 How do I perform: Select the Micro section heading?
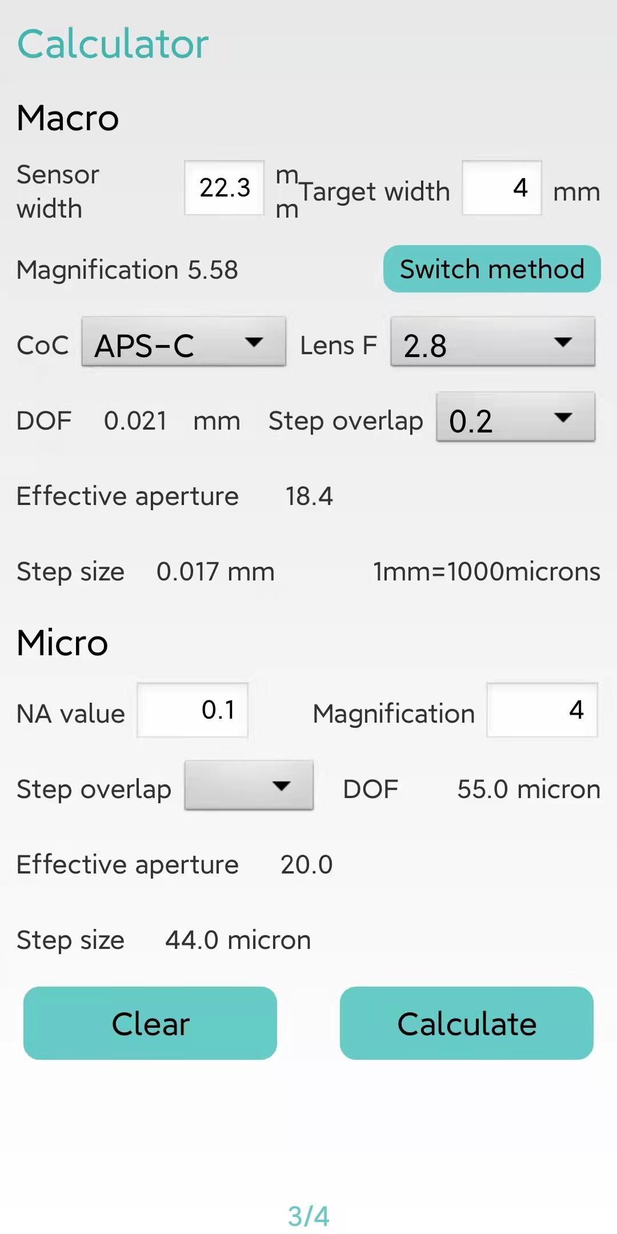click(62, 643)
